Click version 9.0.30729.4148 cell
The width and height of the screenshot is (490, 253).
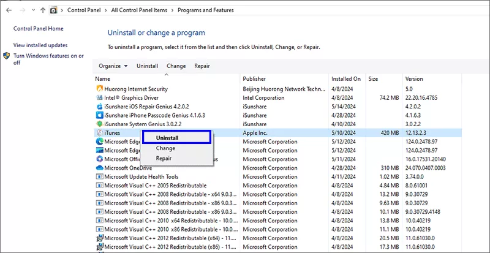[x=423, y=212]
